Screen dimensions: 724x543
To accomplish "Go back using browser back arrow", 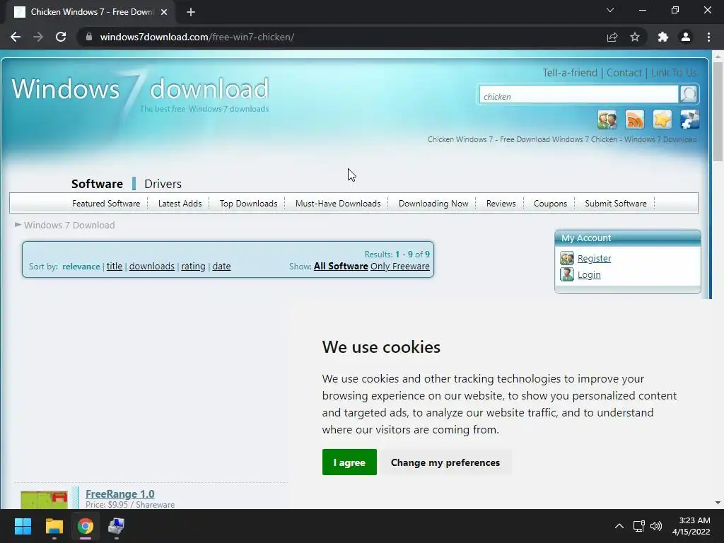I will pos(16,37).
